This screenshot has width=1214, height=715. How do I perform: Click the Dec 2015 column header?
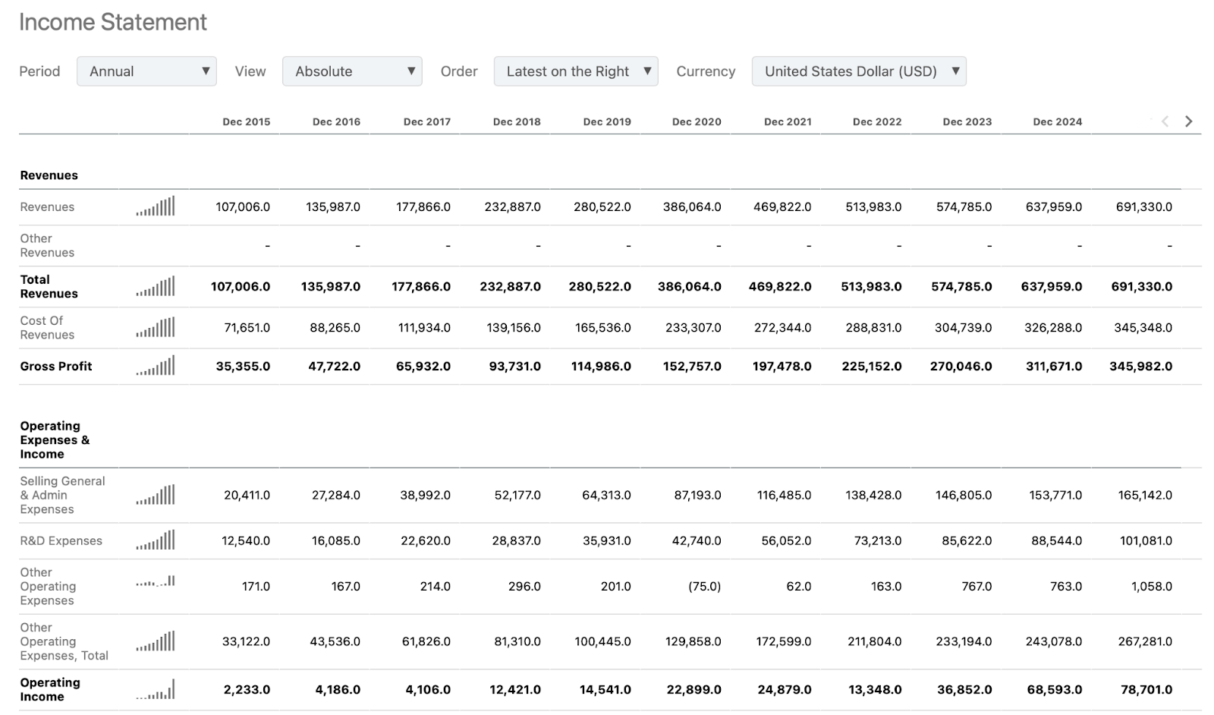[x=247, y=121]
